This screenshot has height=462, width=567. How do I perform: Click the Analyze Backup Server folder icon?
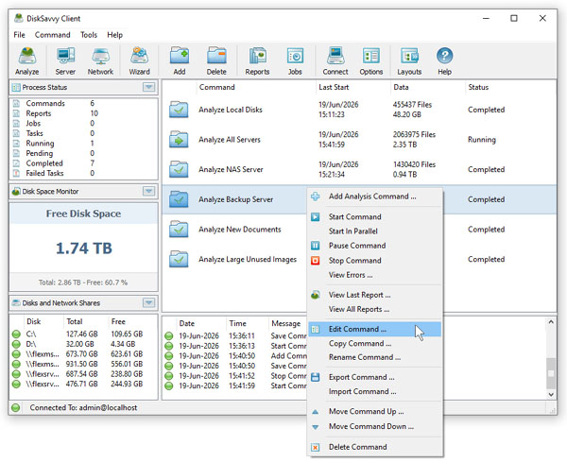(x=179, y=199)
